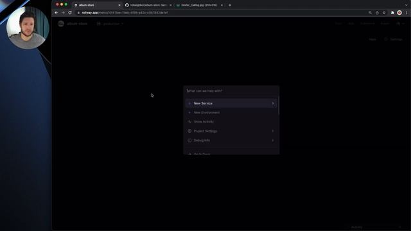The image size is (411, 231).
Task: Expand the Project Settings submenu chevron
Action: 273,131
